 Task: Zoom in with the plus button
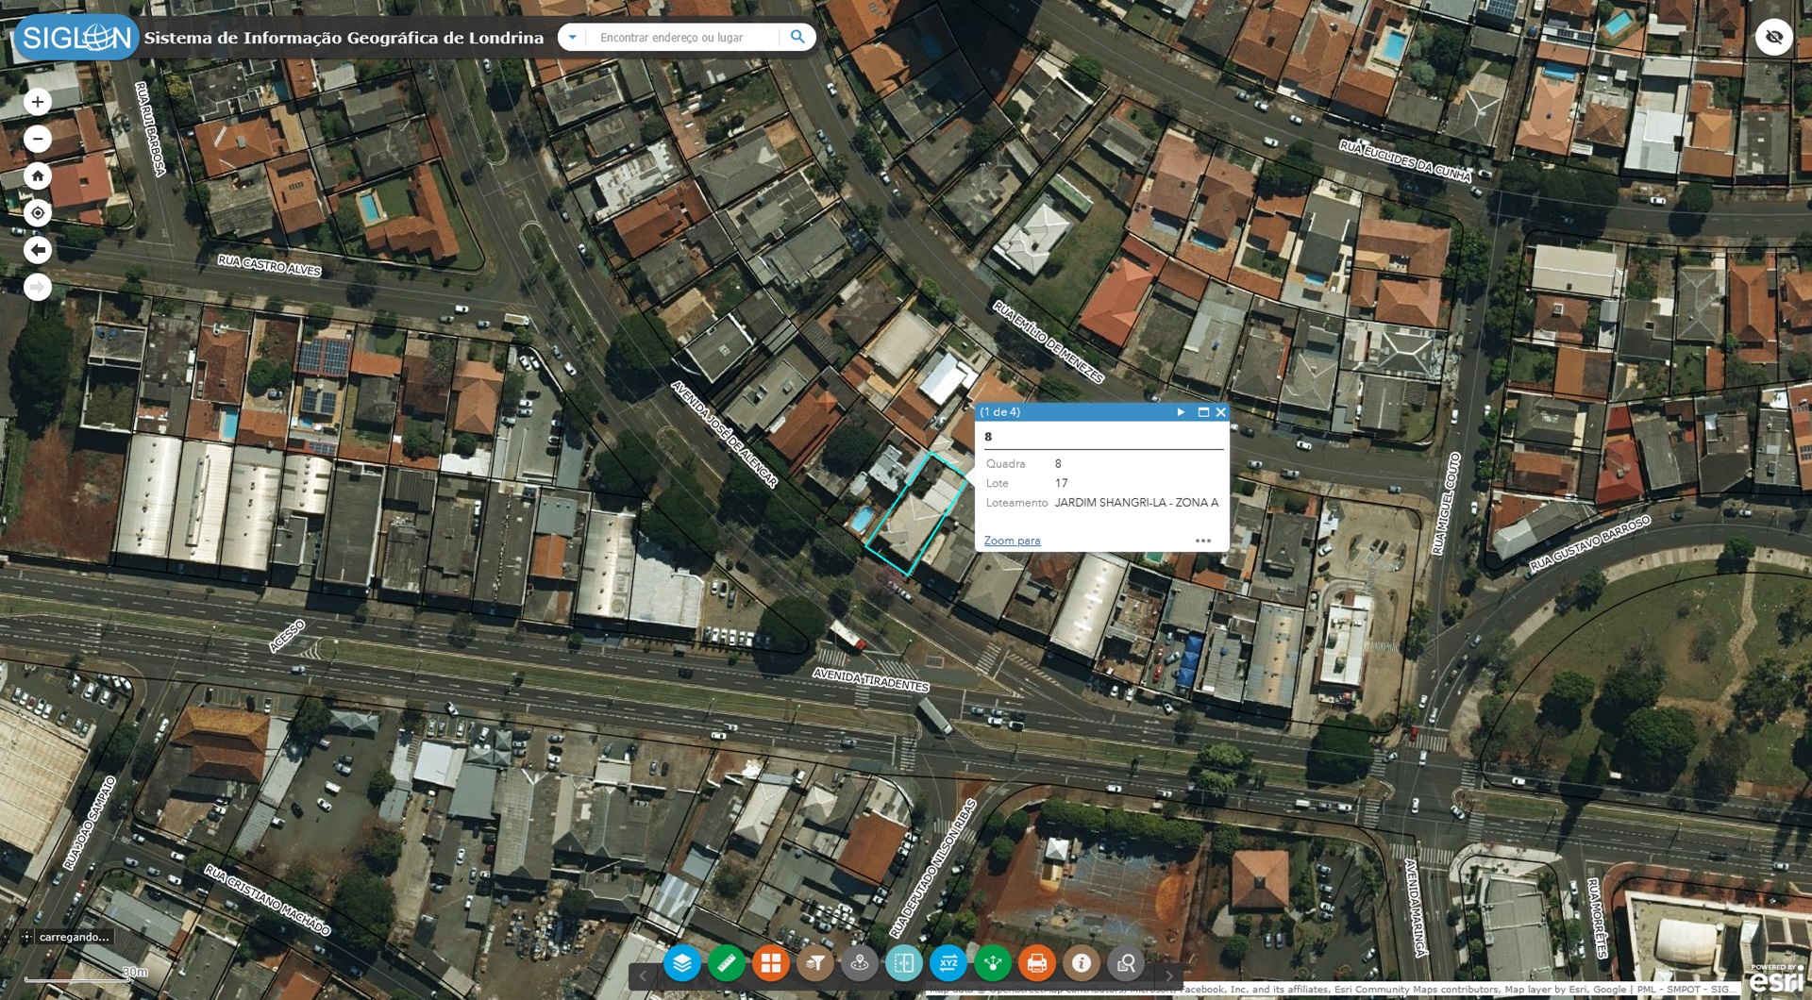38,102
